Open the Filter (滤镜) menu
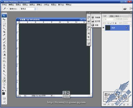Image resolution: width=133 pixels, height=108 pixels. coord(39,5)
